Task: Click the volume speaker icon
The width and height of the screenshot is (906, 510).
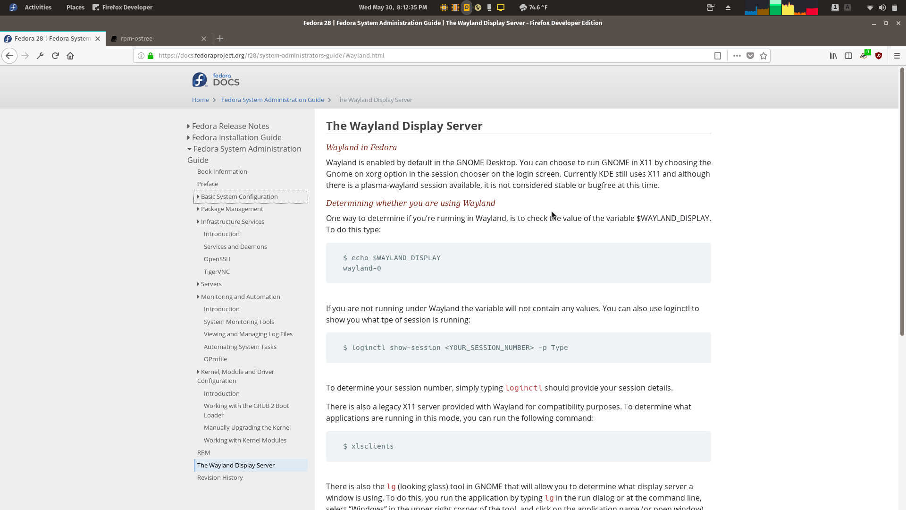Action: click(882, 8)
